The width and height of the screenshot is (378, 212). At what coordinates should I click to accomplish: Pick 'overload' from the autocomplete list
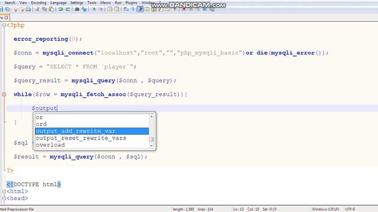pyautogui.click(x=92, y=145)
